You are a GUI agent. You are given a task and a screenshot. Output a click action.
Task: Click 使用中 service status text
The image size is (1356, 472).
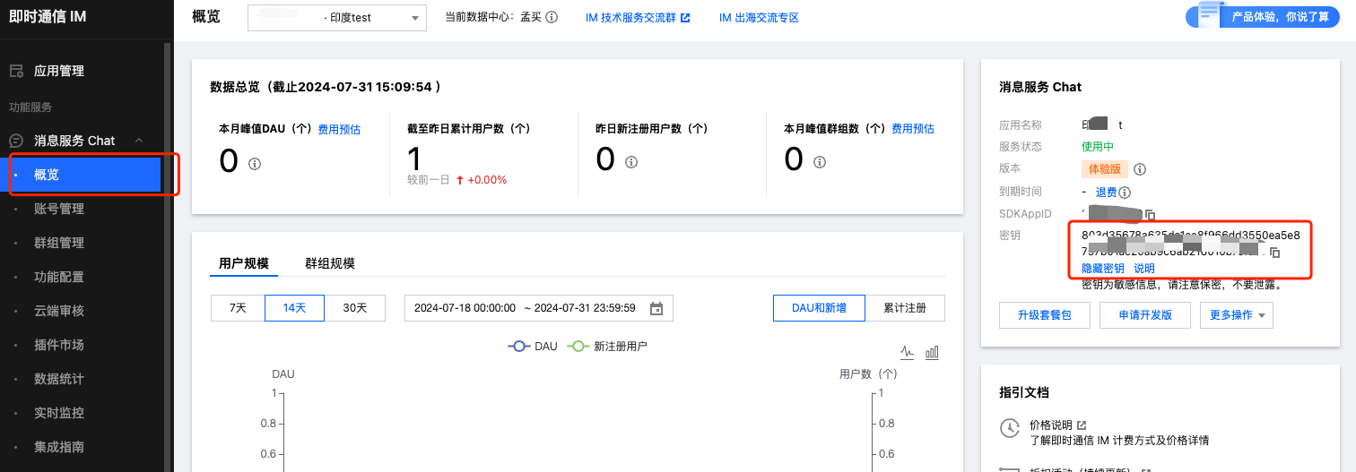click(x=1098, y=146)
